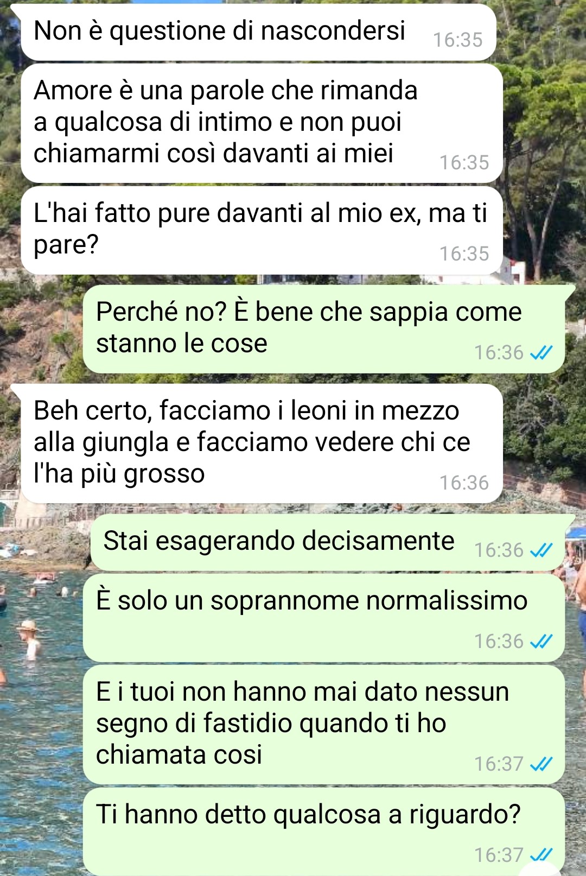Tap the 'È solo un soprannome normalissimo' message

click(x=324, y=618)
